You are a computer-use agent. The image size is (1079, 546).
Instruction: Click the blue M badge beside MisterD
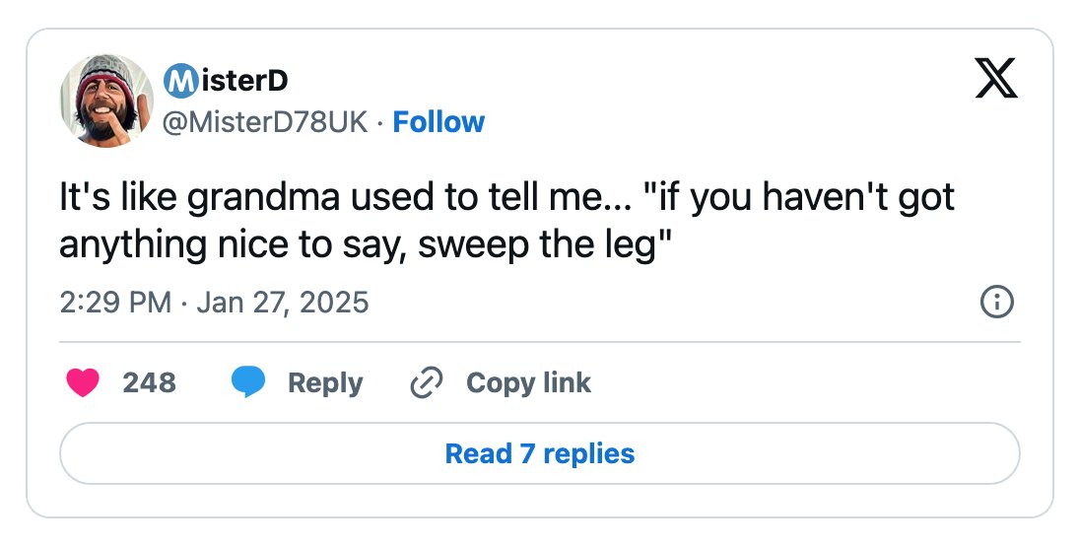point(179,82)
